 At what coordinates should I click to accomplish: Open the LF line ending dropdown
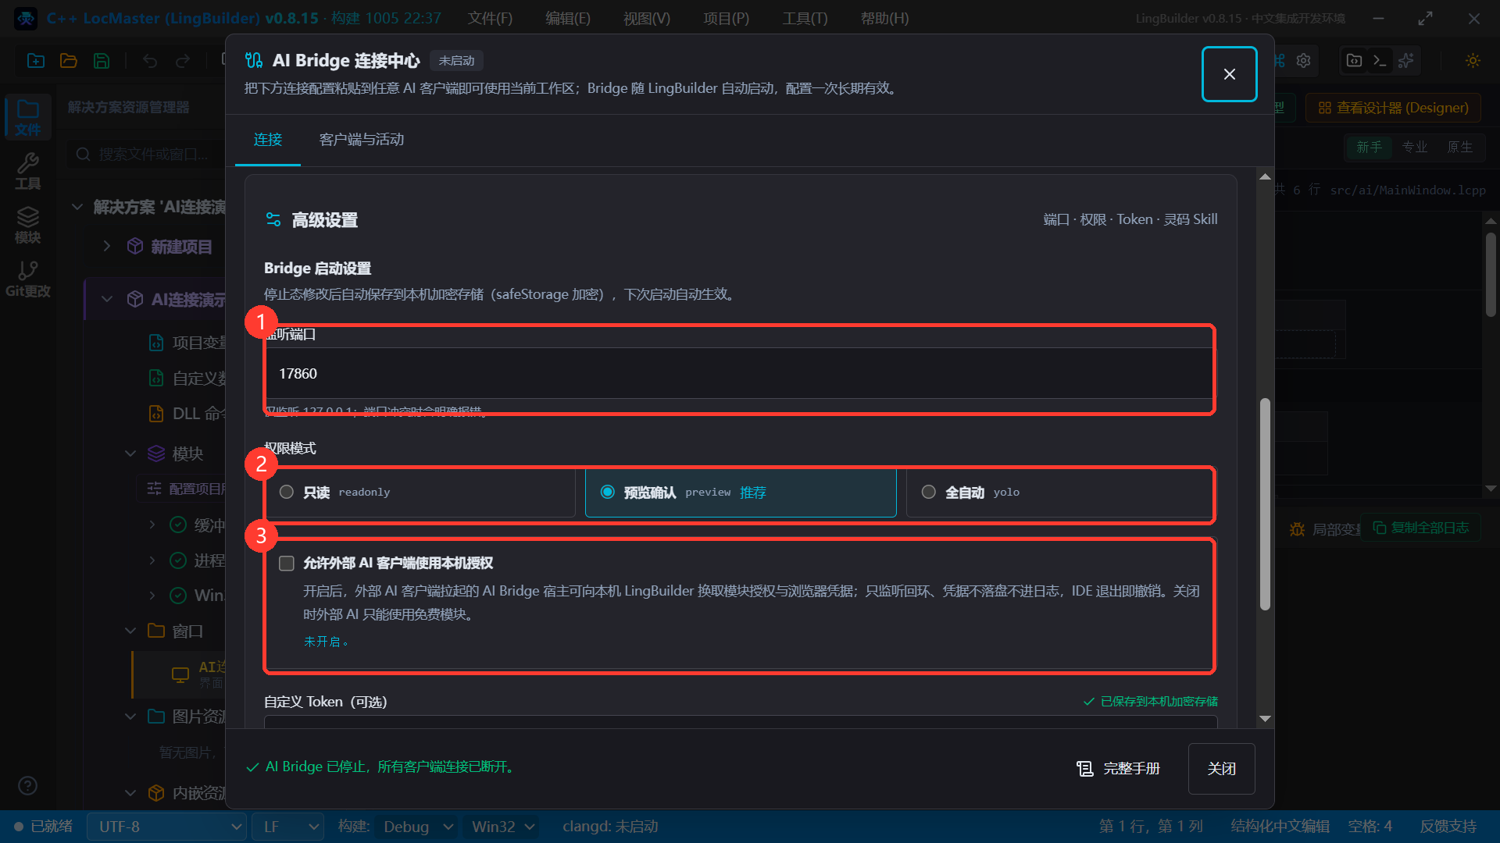coord(287,827)
